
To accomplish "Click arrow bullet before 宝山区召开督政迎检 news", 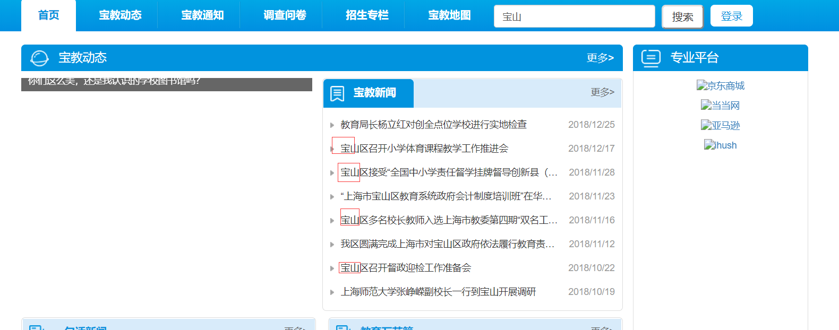I will point(332,268).
